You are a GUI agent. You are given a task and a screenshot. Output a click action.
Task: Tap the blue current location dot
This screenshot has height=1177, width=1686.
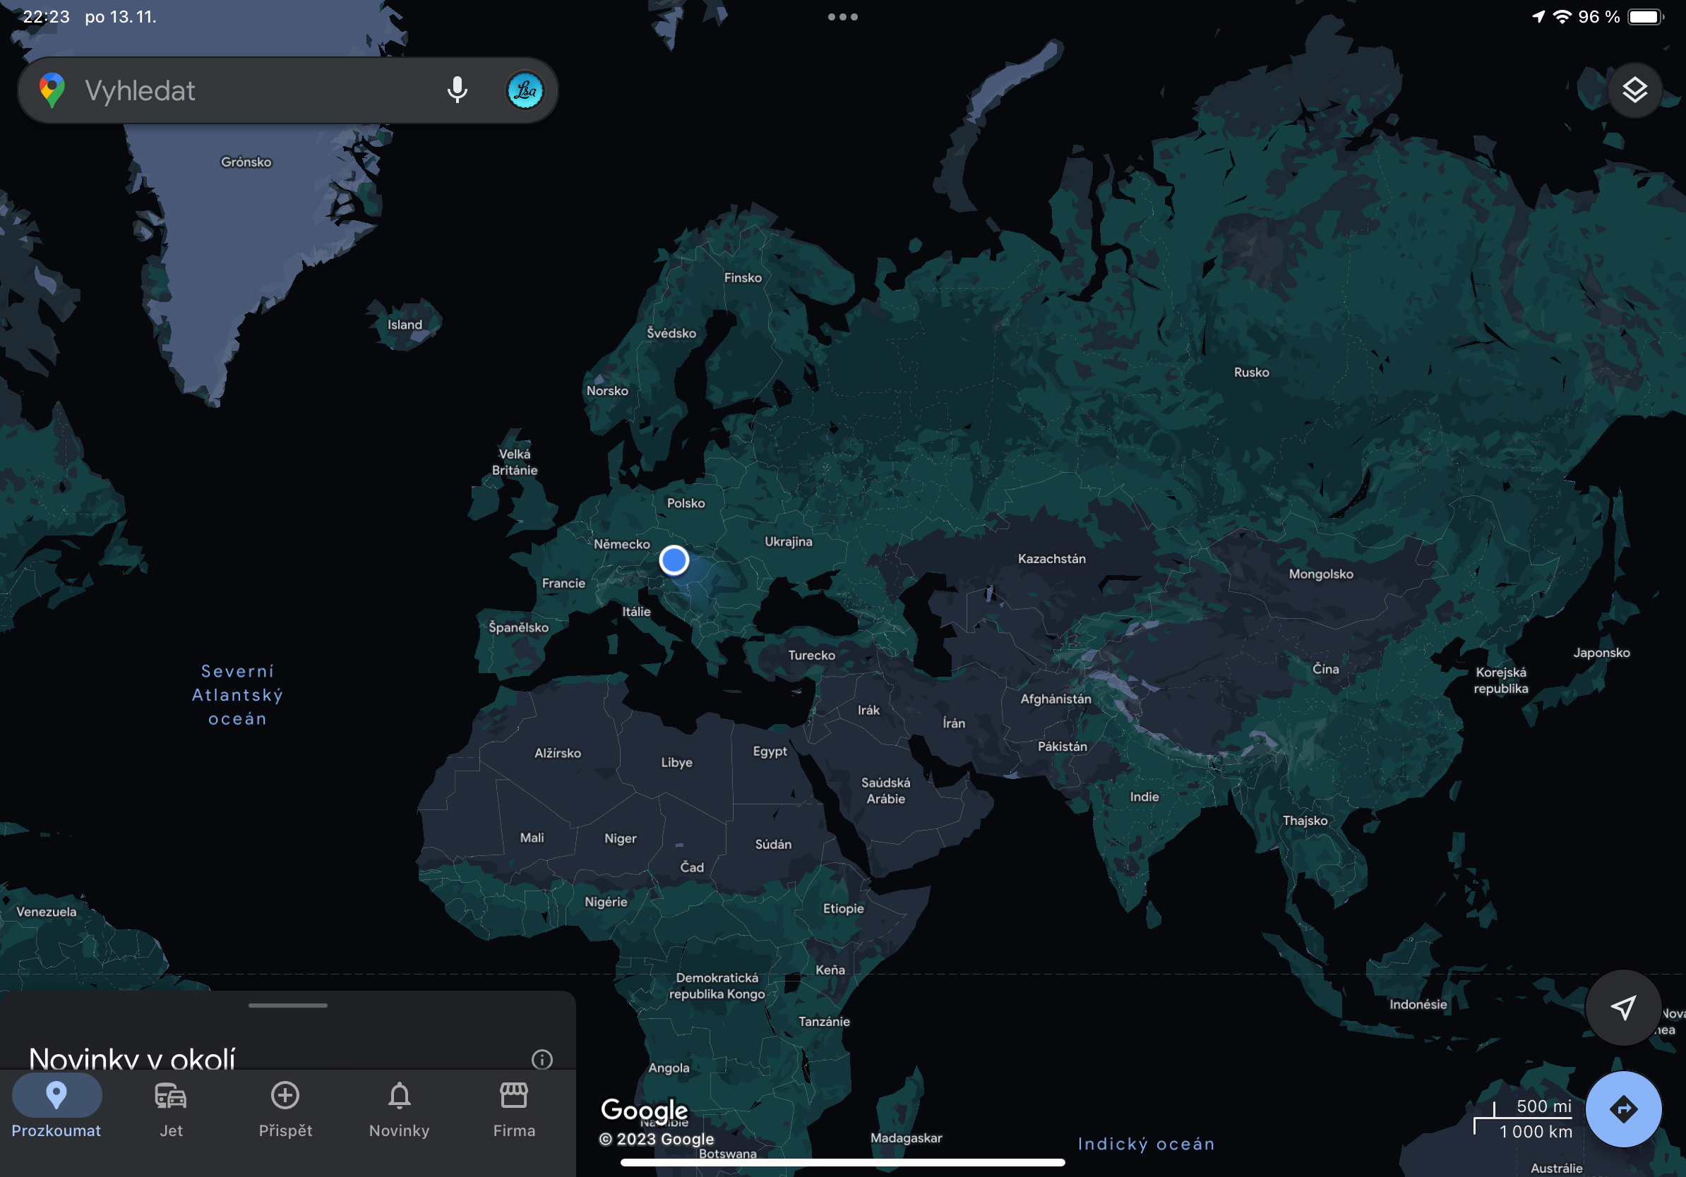pyautogui.click(x=674, y=560)
